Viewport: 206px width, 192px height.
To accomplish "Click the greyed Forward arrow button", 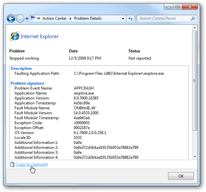I will pyautogui.click(x=20, y=18).
